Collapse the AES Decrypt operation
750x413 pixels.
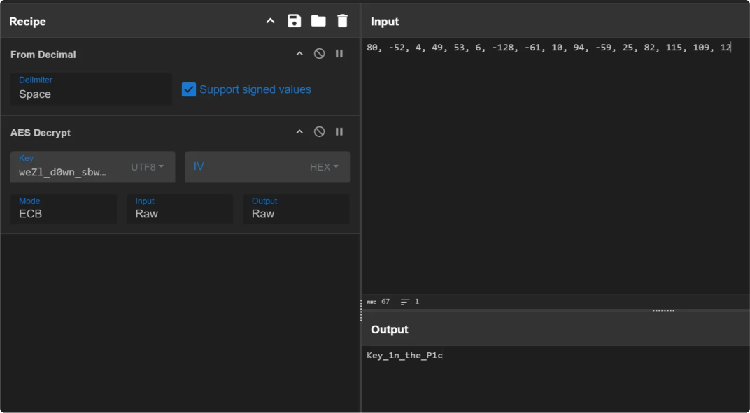(299, 132)
